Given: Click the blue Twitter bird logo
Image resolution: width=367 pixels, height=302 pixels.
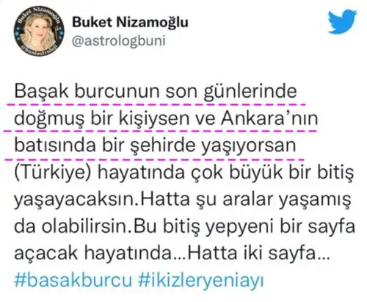Looking at the screenshot, I should 342,21.
